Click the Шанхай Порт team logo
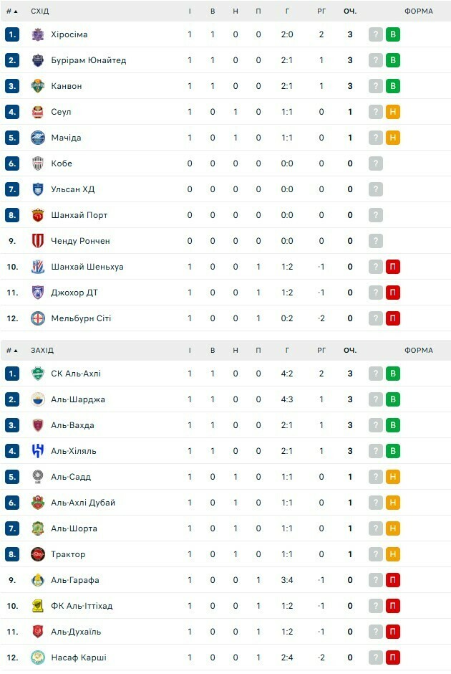The image size is (451, 674). click(x=38, y=215)
